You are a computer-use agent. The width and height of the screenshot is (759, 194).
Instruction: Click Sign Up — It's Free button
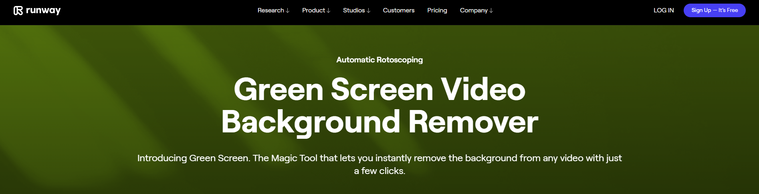(715, 10)
